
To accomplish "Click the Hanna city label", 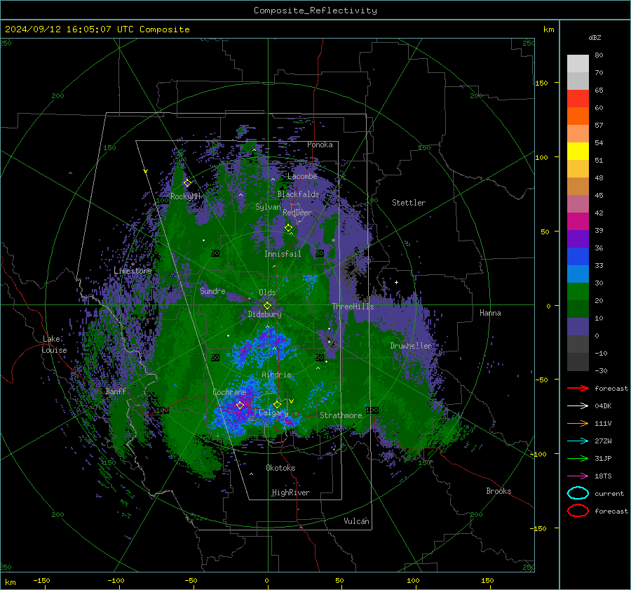I will [x=490, y=313].
